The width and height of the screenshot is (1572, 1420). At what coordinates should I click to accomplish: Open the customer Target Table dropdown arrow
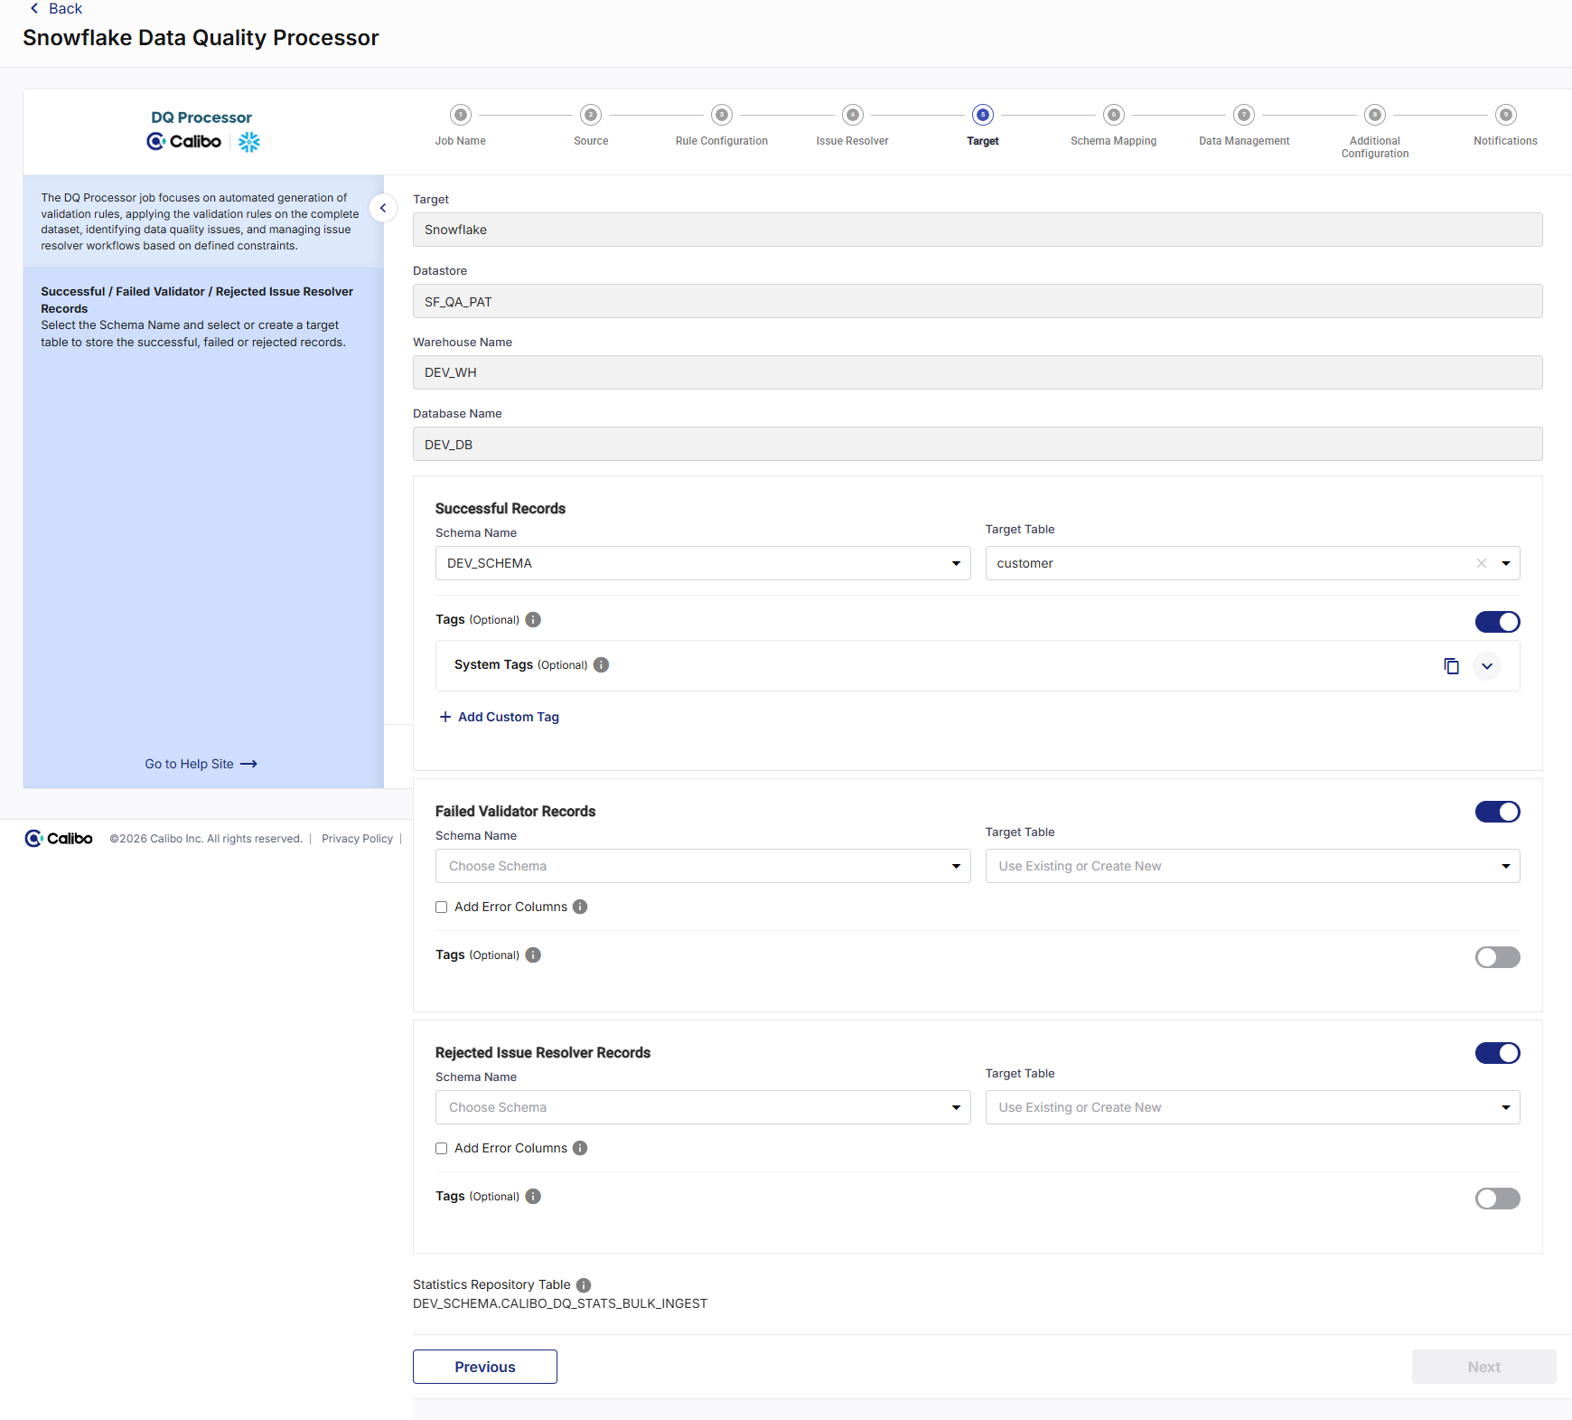pos(1506,563)
